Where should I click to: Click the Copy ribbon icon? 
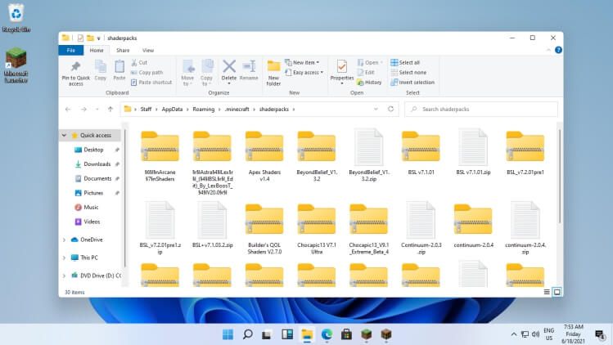pos(101,67)
